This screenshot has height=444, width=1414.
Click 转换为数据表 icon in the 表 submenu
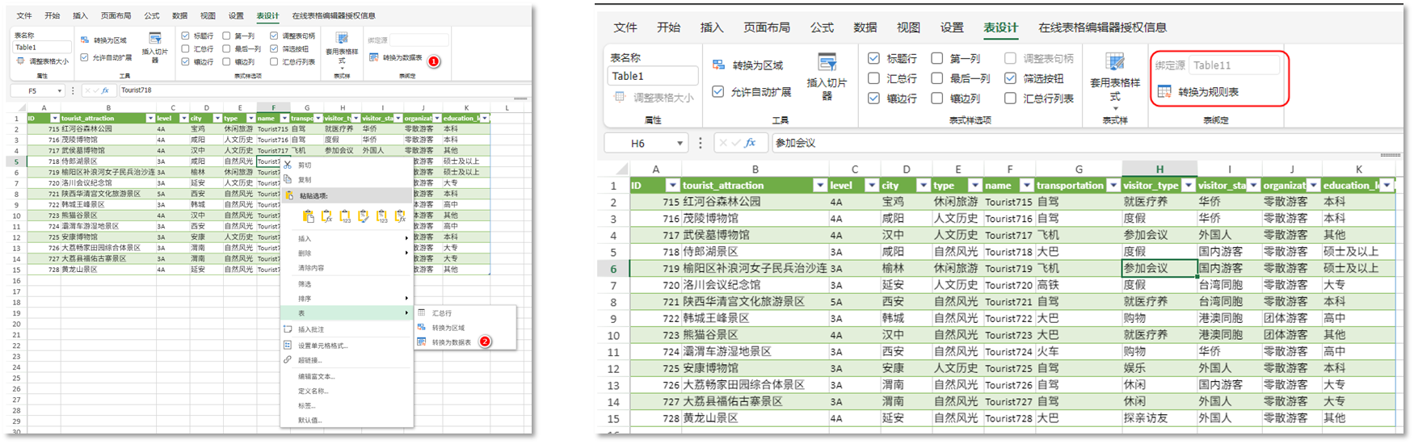click(422, 342)
